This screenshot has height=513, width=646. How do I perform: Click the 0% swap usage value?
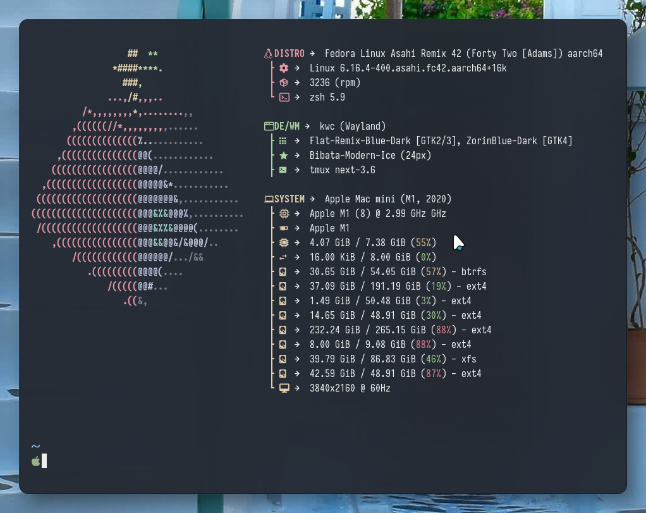click(425, 257)
